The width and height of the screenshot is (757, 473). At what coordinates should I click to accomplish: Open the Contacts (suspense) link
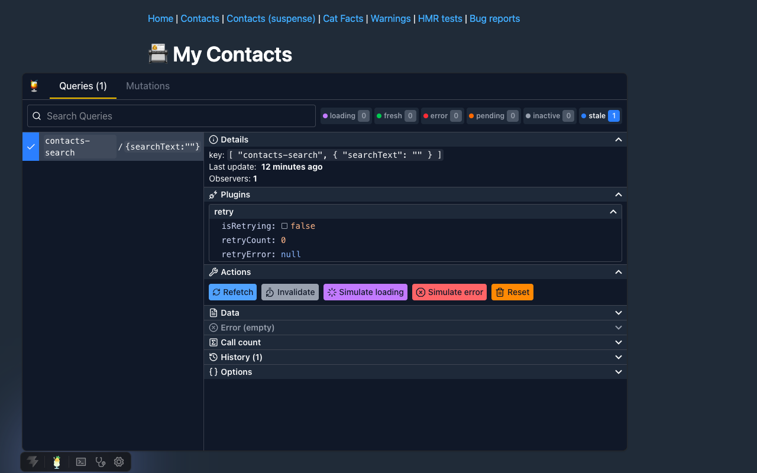271,18
